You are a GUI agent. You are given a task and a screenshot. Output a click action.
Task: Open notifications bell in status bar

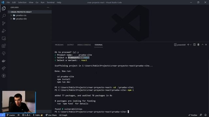click(205, 115)
